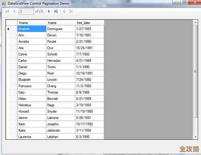The image size is (201, 155).
Task: Click the Move Previous page arrow
Action: click(14, 11)
